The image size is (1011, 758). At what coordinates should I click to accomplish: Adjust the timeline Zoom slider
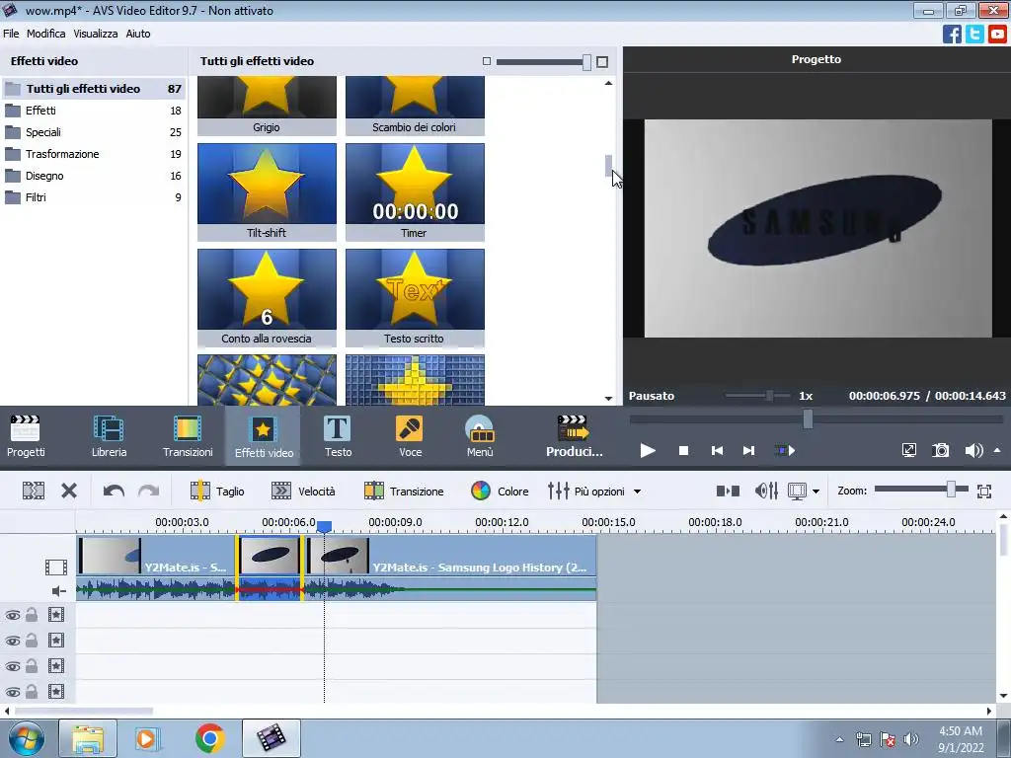(951, 490)
